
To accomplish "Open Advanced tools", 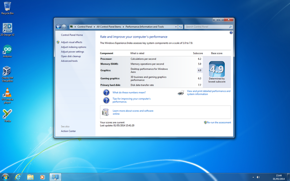I will point(69,61).
